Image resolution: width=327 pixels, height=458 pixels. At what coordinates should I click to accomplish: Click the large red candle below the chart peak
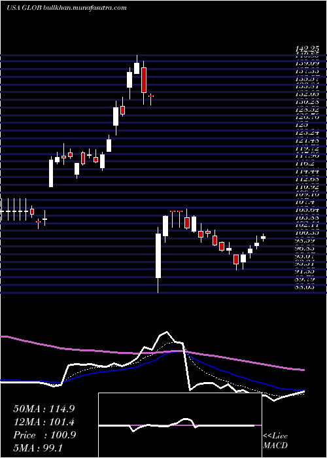pyautogui.click(x=144, y=80)
